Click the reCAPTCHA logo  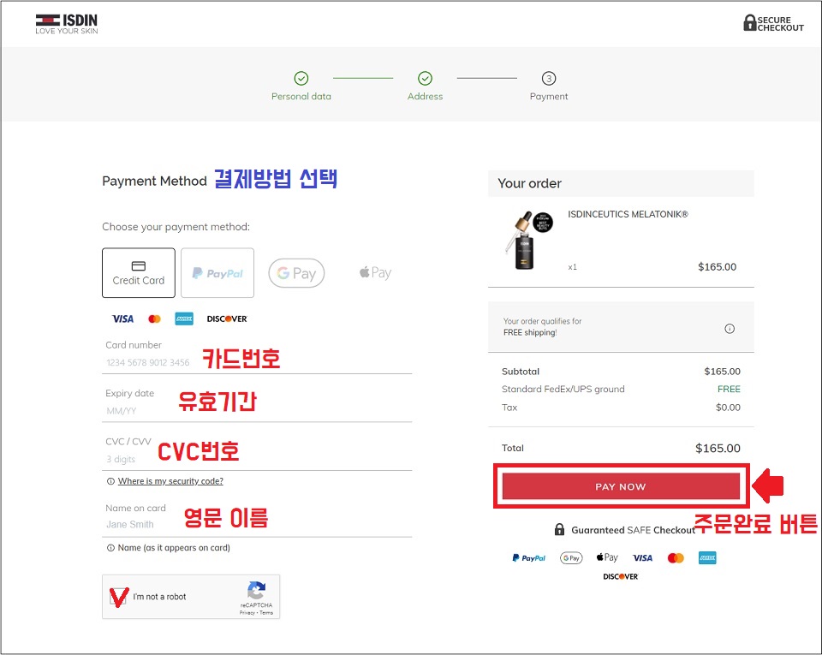tap(256, 590)
